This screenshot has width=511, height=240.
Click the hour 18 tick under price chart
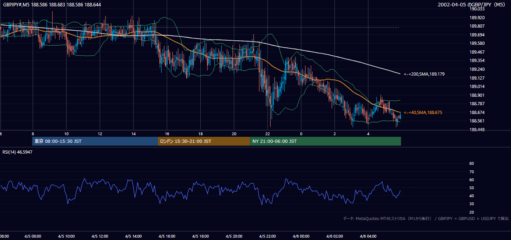[201, 134]
